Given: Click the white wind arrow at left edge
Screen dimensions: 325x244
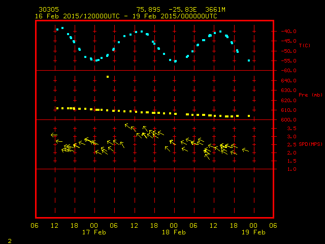Looking at the screenshot, I should click(x=54, y=135).
